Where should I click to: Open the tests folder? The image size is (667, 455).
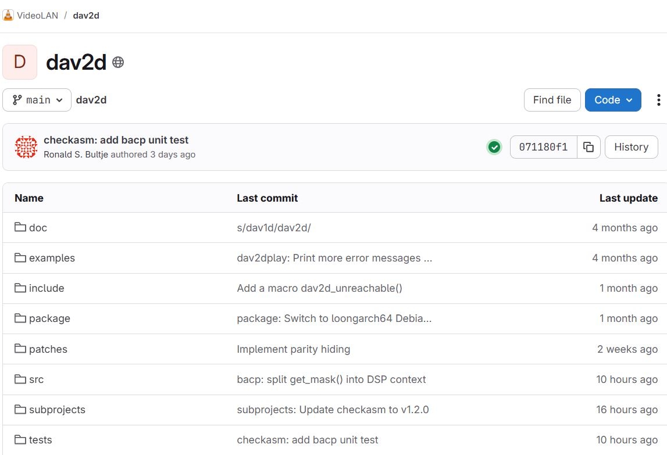coord(40,440)
